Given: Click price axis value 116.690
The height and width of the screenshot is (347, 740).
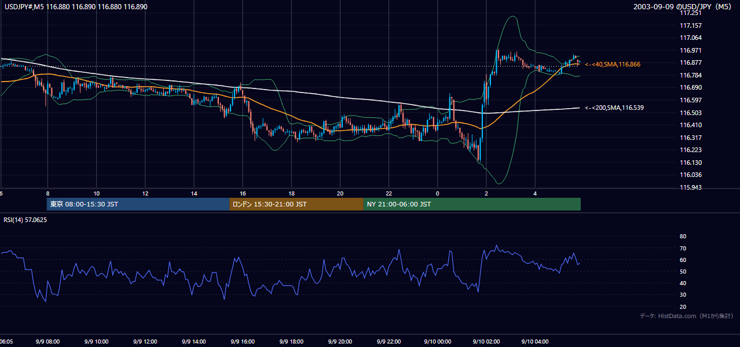Looking at the screenshot, I should [x=690, y=87].
